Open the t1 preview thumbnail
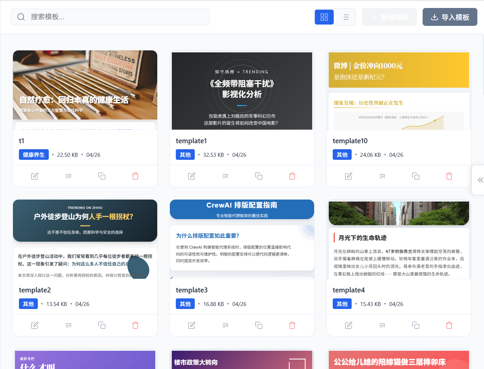Screen dimensions: 484x369 click(85, 90)
